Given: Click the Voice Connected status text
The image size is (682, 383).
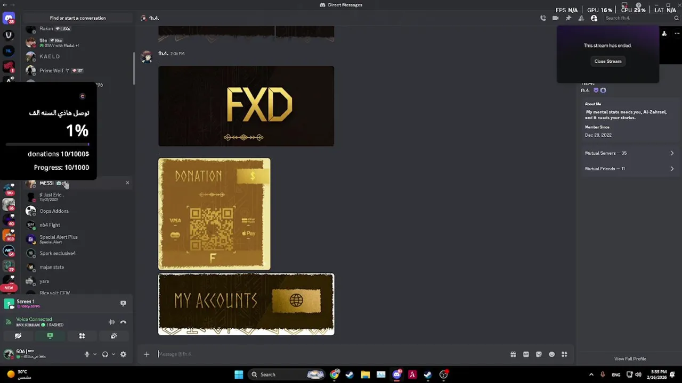Looking at the screenshot, I should point(34,320).
